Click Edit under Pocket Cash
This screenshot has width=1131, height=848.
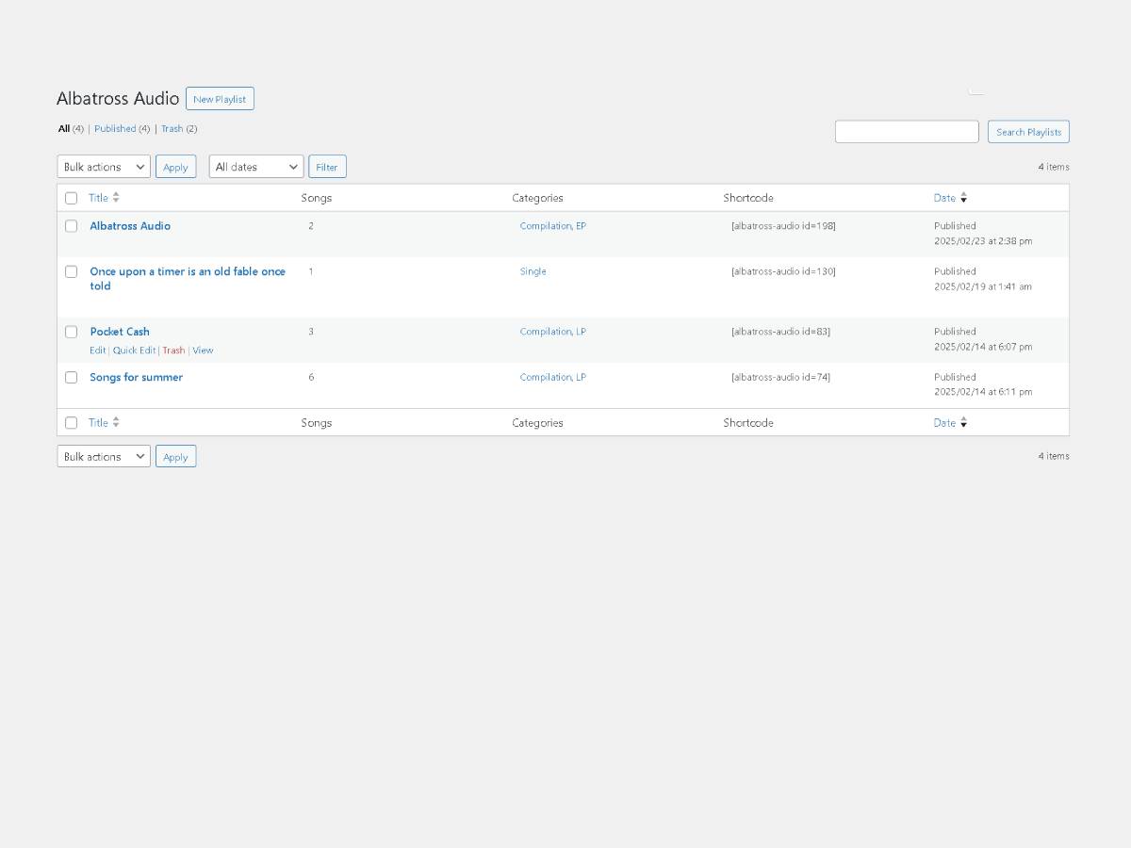point(97,351)
